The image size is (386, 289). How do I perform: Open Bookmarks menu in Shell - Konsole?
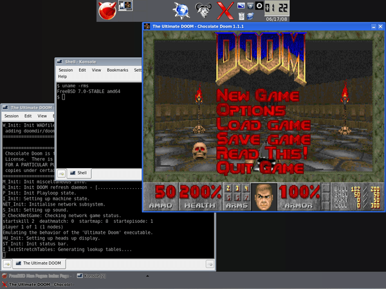point(118,70)
